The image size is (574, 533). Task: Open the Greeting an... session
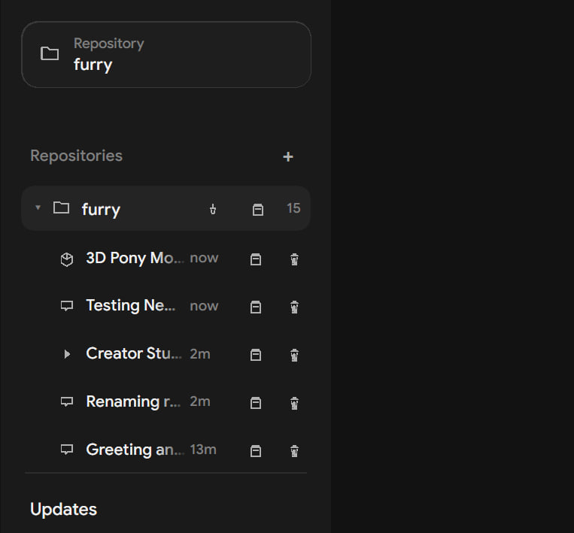[135, 450]
